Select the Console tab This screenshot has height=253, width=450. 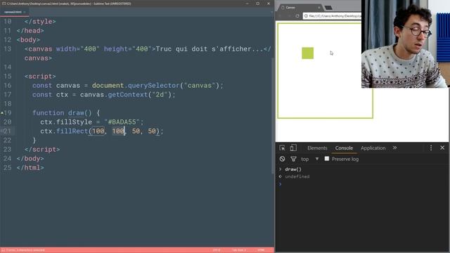(x=344, y=148)
